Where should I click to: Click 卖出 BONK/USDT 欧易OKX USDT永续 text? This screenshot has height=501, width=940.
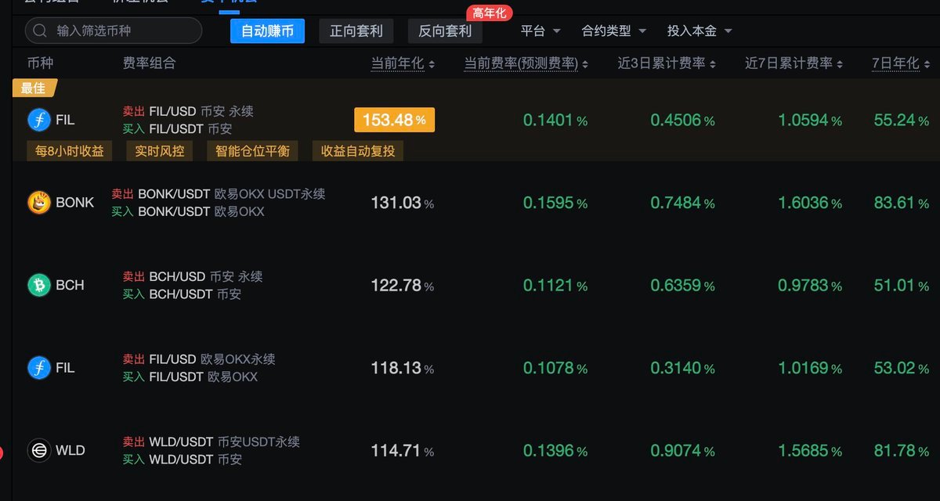(219, 194)
